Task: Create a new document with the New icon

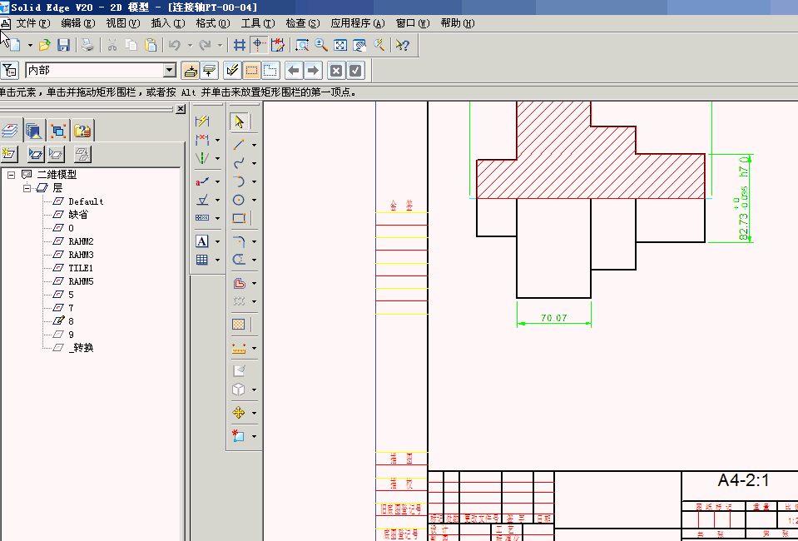Action: (x=14, y=45)
